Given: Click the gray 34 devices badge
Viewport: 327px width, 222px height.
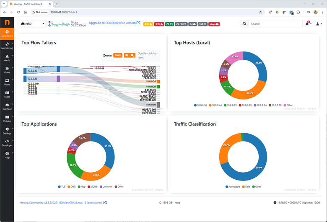Looking at the screenshot, I should pyautogui.click(x=192, y=24).
